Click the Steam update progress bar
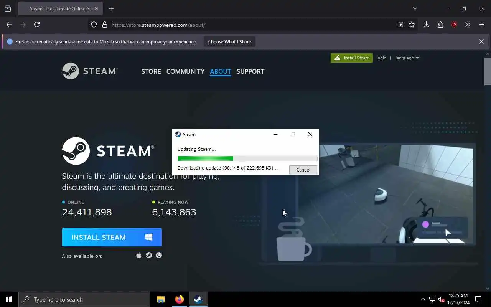The height and width of the screenshot is (307, 491). tap(247, 158)
